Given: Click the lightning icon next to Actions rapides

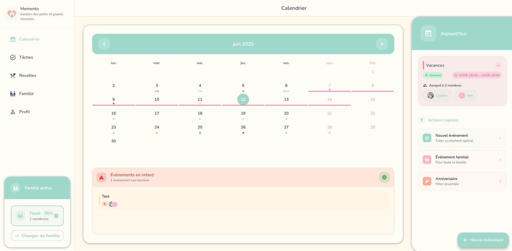Looking at the screenshot, I should [422, 120].
